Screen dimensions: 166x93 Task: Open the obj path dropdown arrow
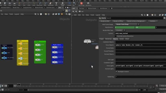[63, 11]
